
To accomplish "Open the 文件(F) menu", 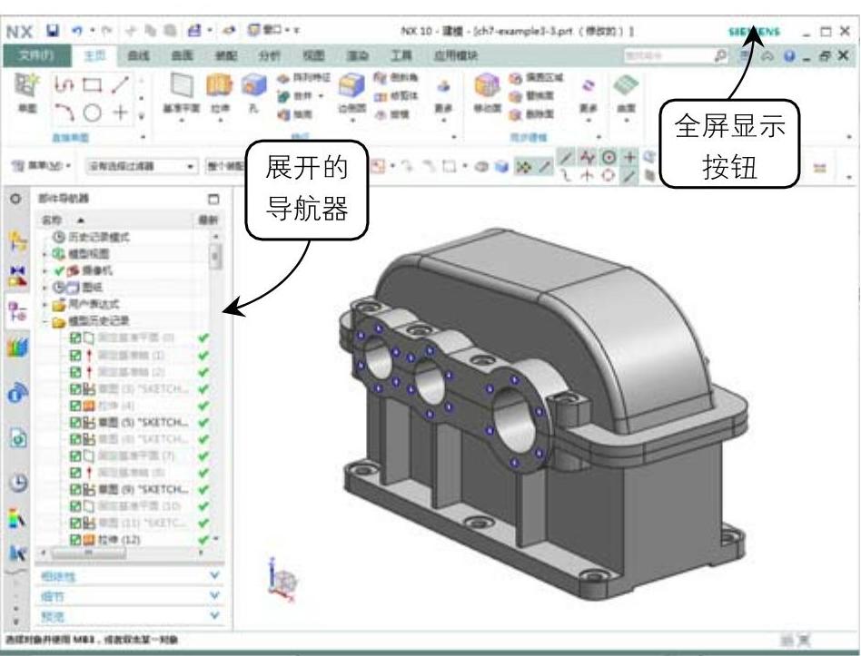I will (x=37, y=55).
